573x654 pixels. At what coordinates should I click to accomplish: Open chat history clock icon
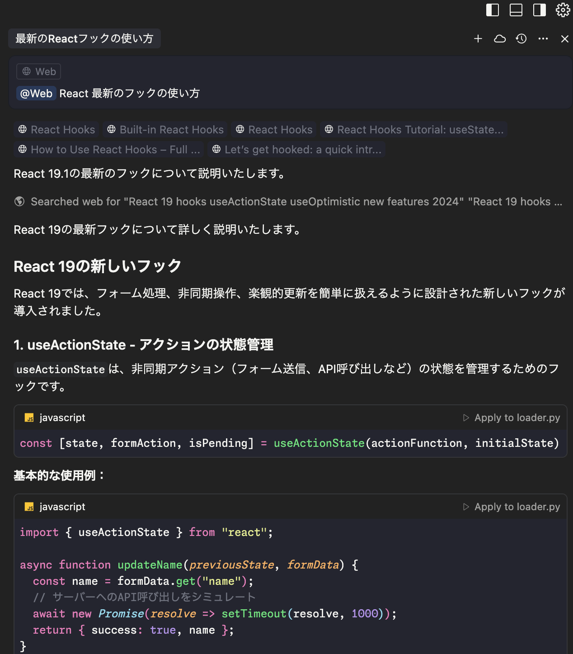click(x=521, y=39)
